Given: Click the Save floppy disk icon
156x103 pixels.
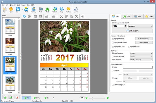Looking at the screenshot, I should pos(18,10).
